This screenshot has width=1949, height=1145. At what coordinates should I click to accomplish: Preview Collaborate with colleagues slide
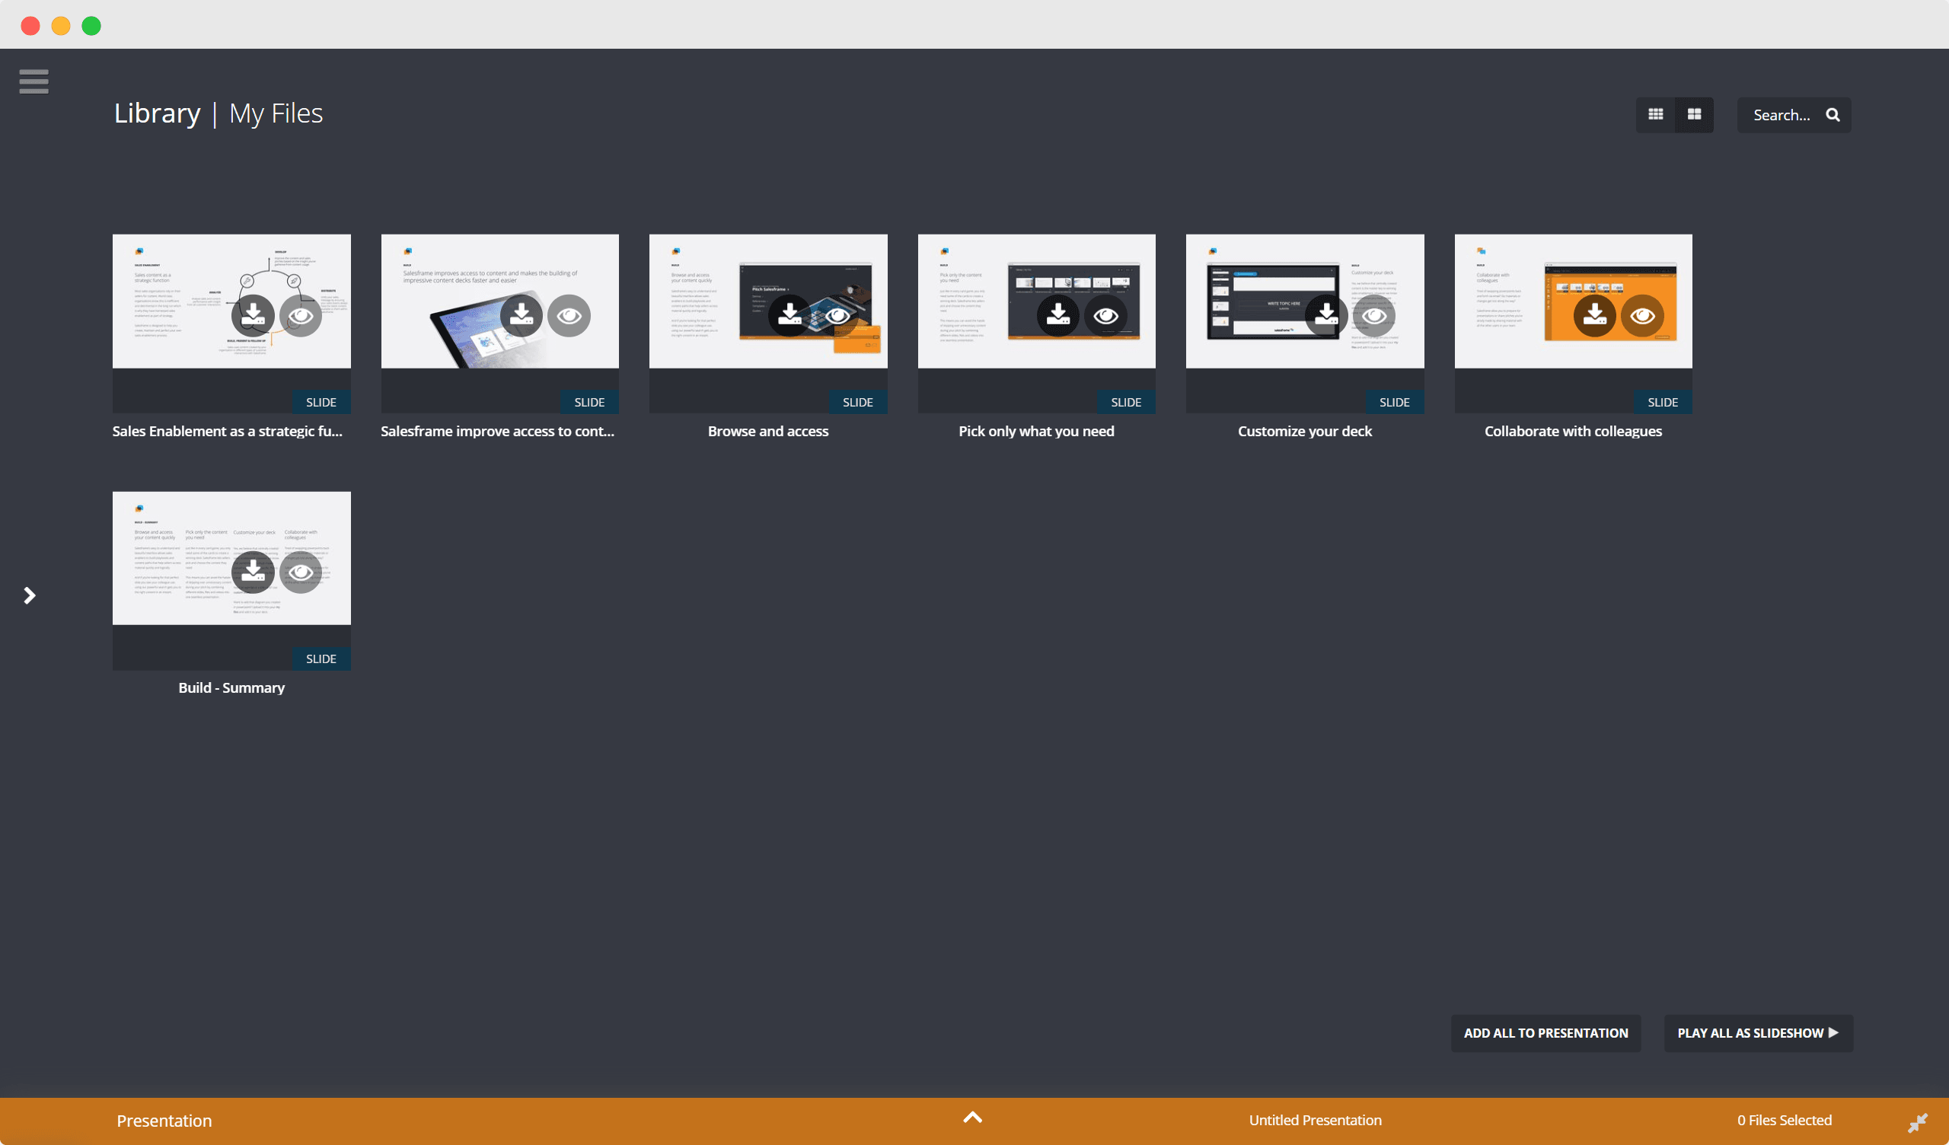[1642, 315]
